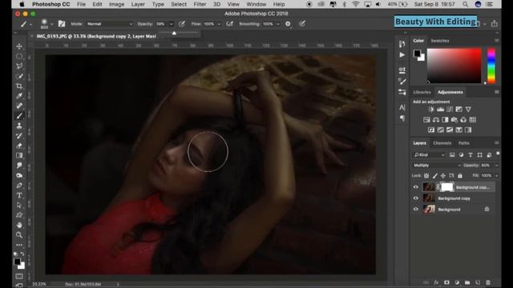
Task: Click the zoom percentage field 33.33%
Action: (x=39, y=284)
